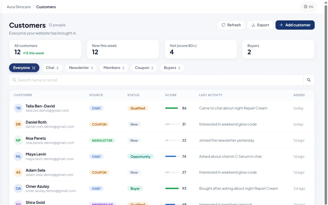The height and width of the screenshot is (205, 328).
Task: Click the Opportunity status badge for Maya Levin
Action: 140,156
